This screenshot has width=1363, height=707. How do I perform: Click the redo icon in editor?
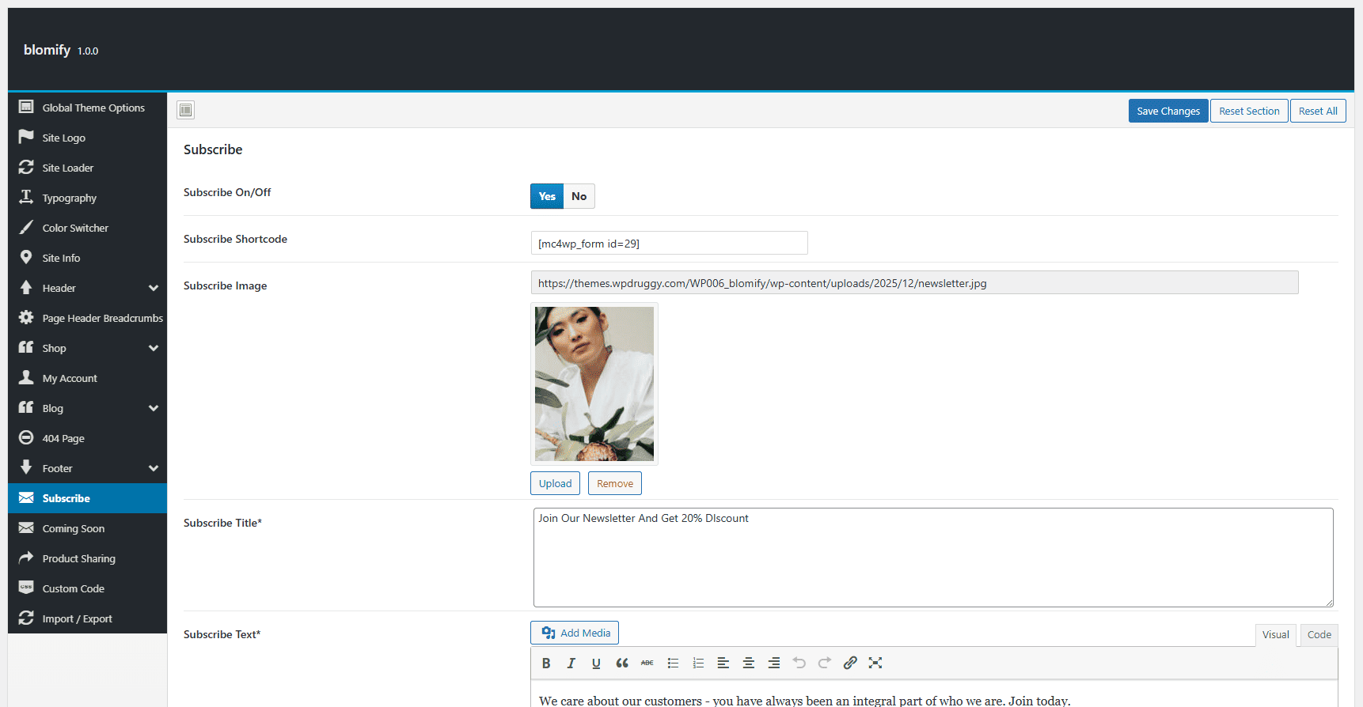pyautogui.click(x=825, y=664)
